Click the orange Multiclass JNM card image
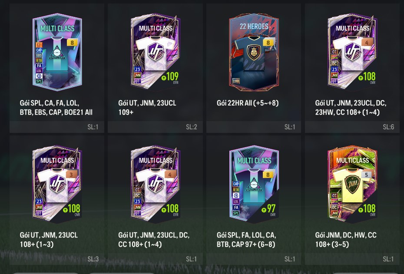The height and width of the screenshot is (274, 404). 352,185
